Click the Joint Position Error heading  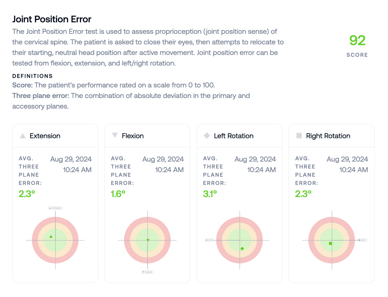52,19
